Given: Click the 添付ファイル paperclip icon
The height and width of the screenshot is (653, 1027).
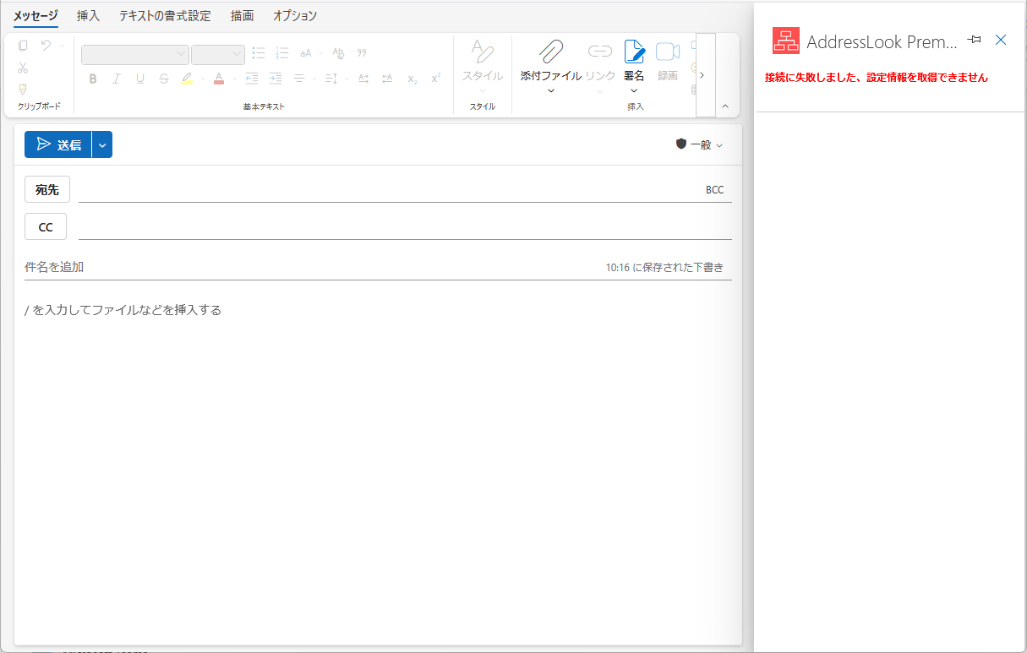Looking at the screenshot, I should click(x=551, y=52).
